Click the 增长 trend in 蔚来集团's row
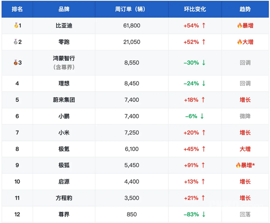 click(x=245, y=100)
